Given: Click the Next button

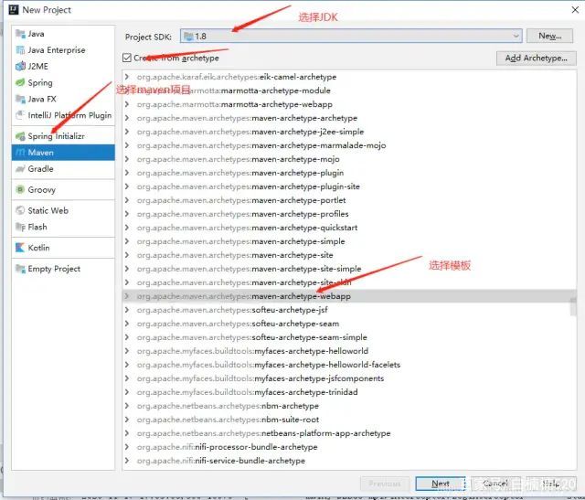Looking at the screenshot, I should click(441, 484).
